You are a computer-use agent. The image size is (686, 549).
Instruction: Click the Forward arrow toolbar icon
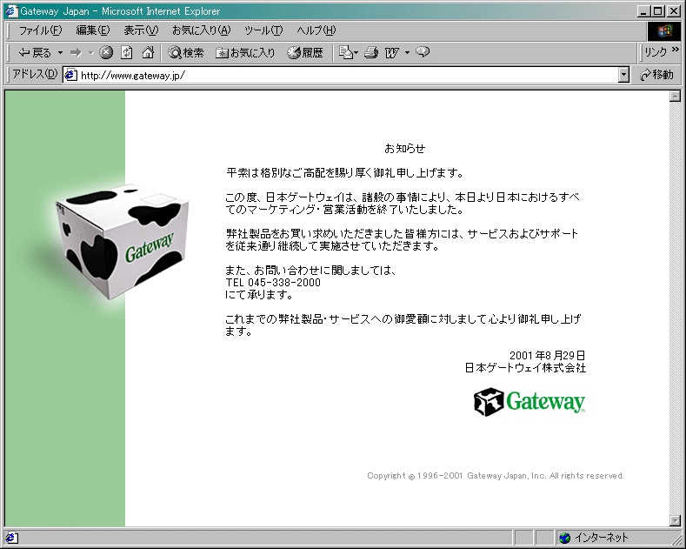click(x=76, y=53)
